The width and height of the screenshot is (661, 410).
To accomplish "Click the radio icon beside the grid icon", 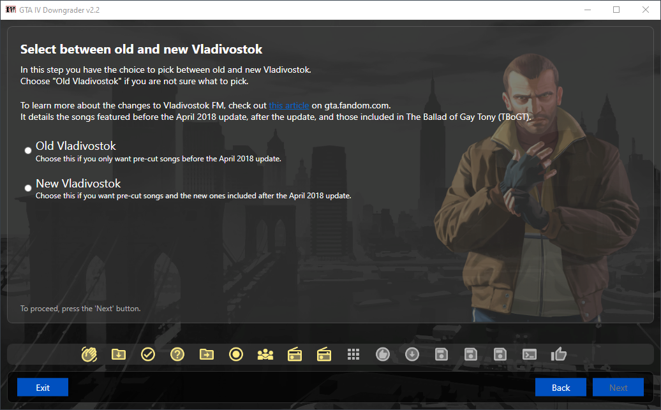I will click(x=323, y=355).
